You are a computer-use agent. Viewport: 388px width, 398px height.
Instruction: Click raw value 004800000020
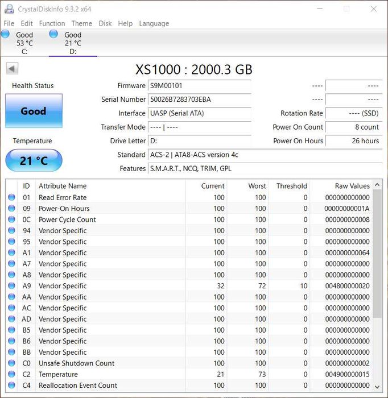347,286
